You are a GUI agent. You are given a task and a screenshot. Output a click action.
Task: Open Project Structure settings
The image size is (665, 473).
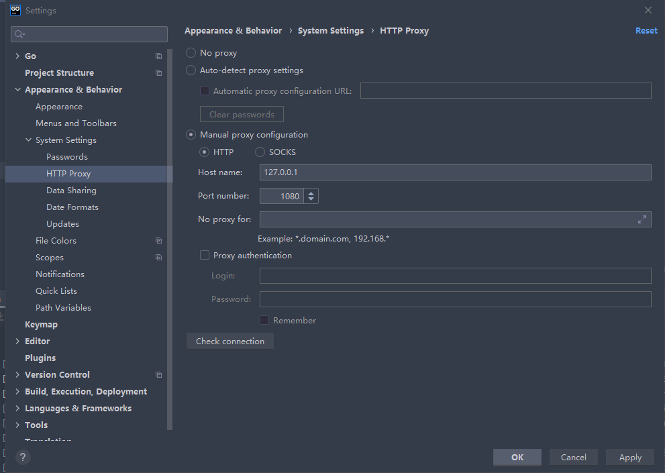59,73
